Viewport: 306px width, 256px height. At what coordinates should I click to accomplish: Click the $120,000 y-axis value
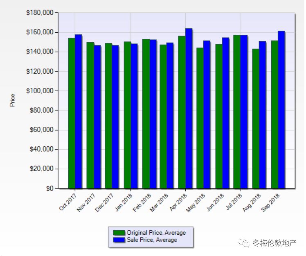point(40,71)
